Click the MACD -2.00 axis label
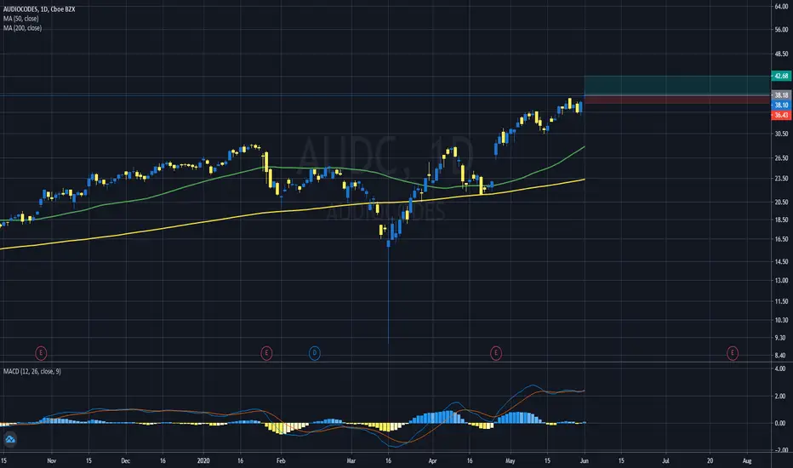Viewport: 793px width, 468px height. pos(780,450)
